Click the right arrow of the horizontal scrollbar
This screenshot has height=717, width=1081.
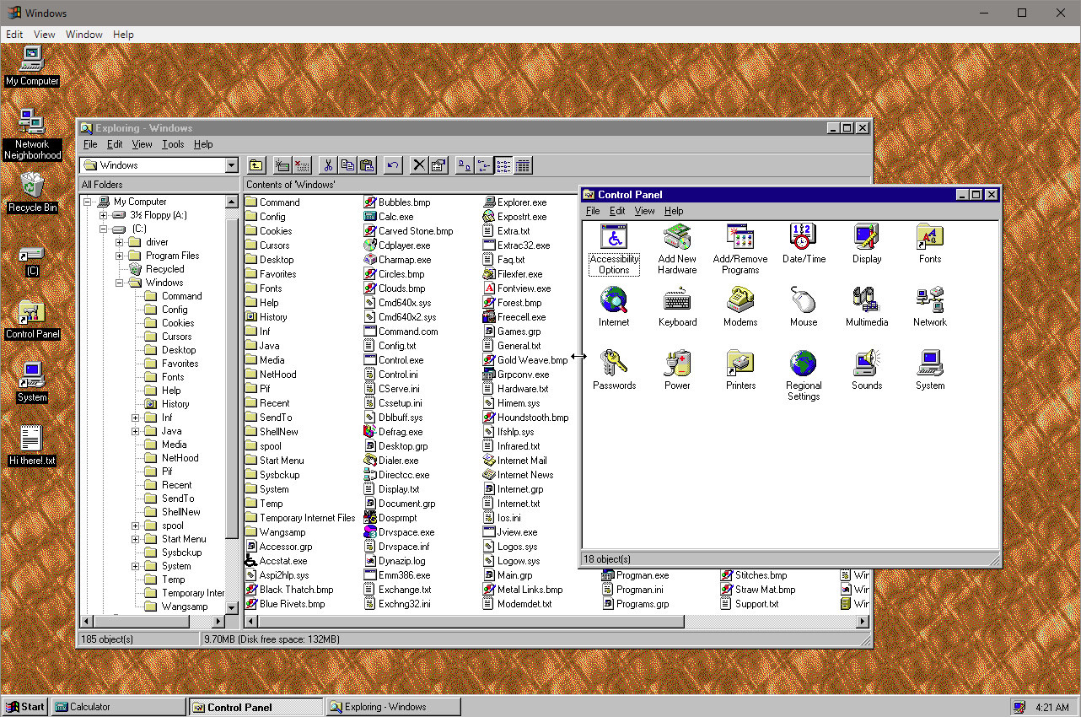pos(863,620)
